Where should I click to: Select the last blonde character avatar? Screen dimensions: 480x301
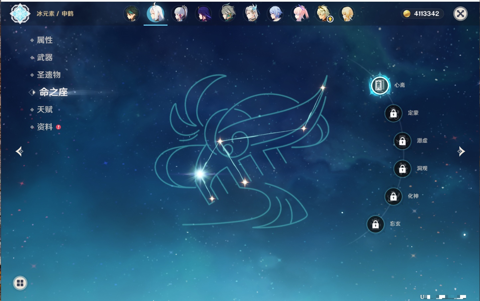click(x=347, y=14)
